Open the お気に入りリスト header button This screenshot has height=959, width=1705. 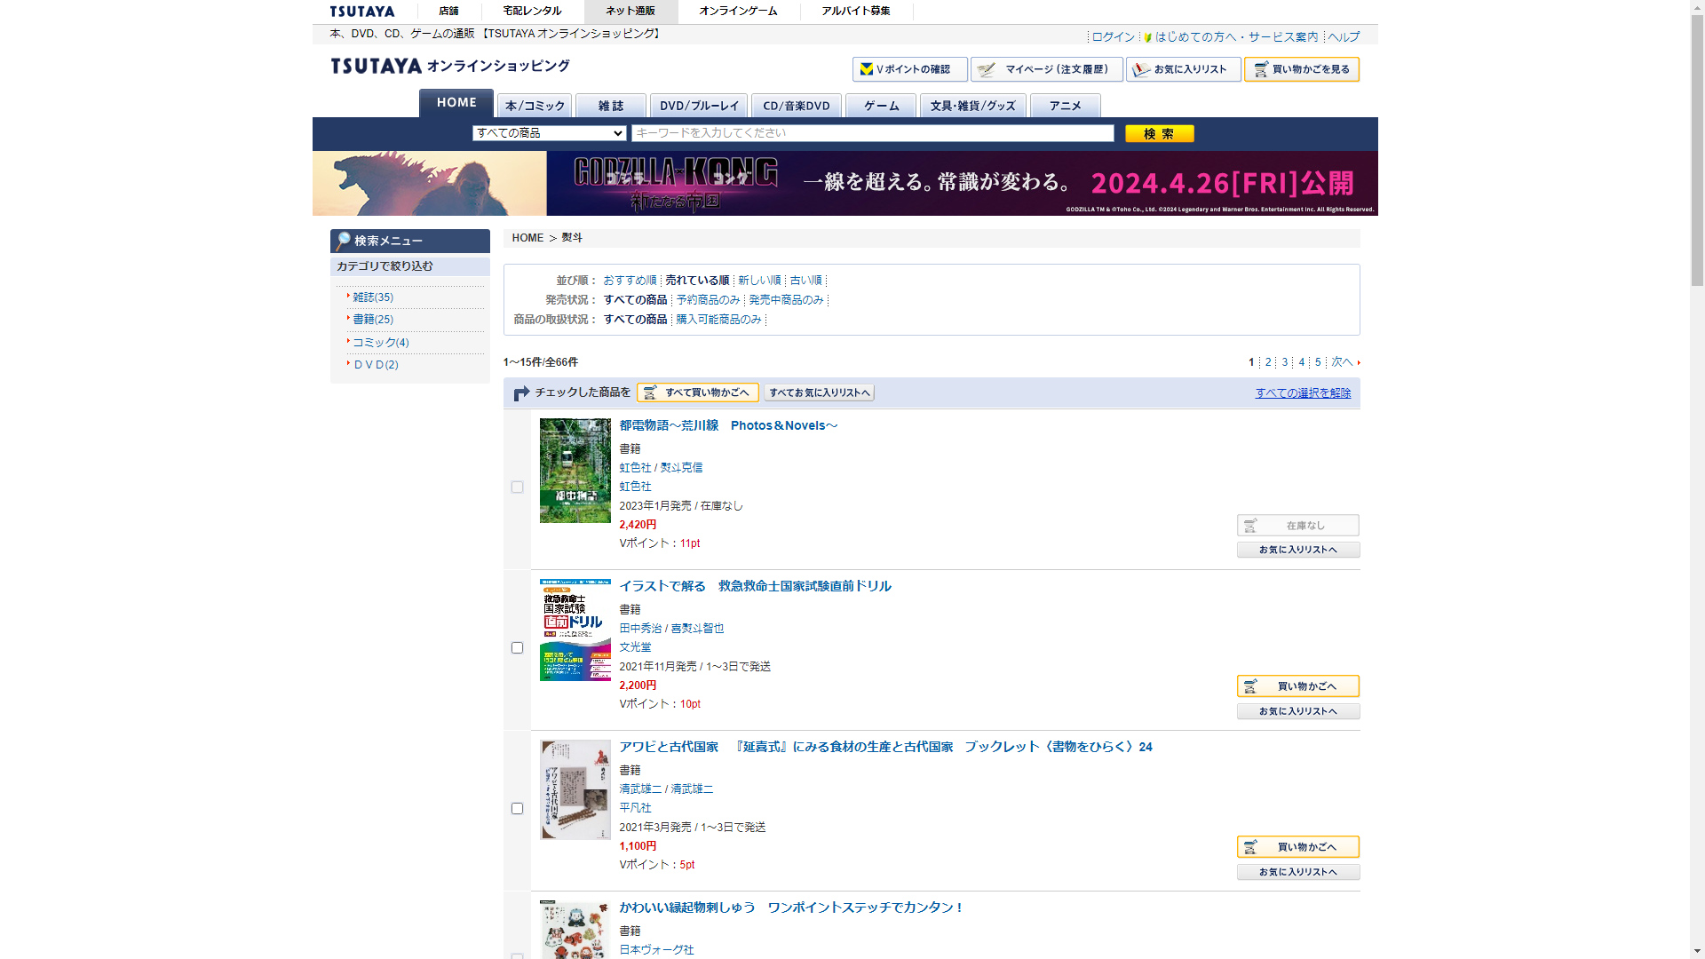pos(1184,69)
